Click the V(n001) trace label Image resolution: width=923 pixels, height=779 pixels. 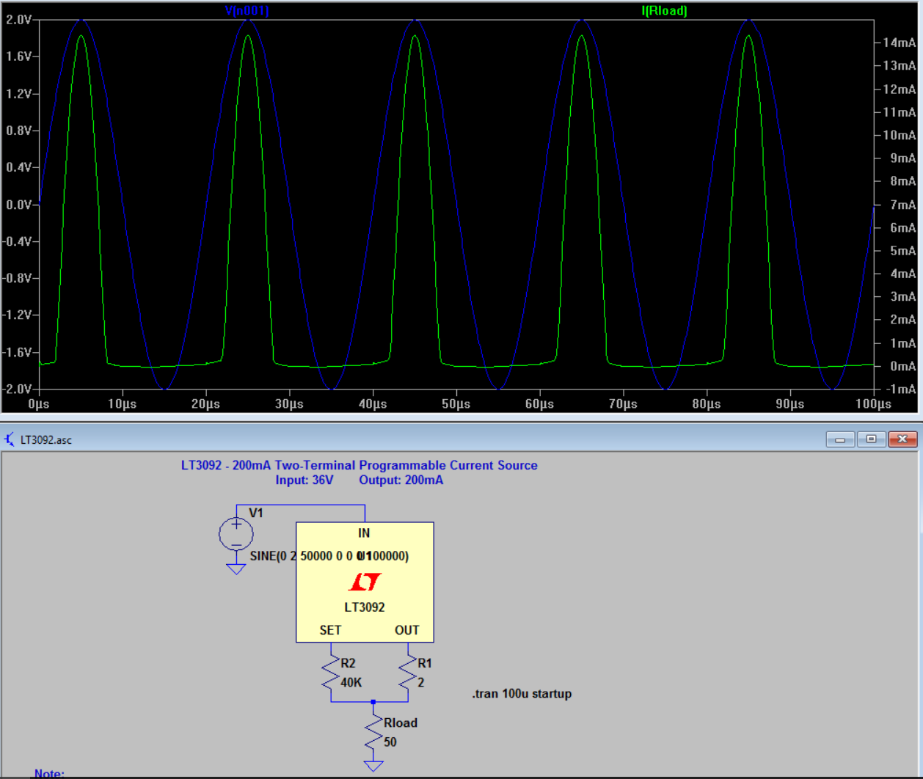click(x=247, y=11)
